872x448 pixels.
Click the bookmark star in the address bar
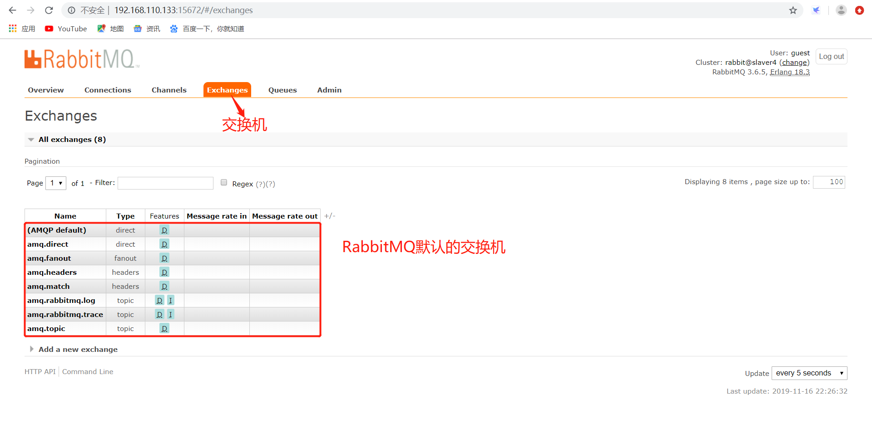[793, 10]
